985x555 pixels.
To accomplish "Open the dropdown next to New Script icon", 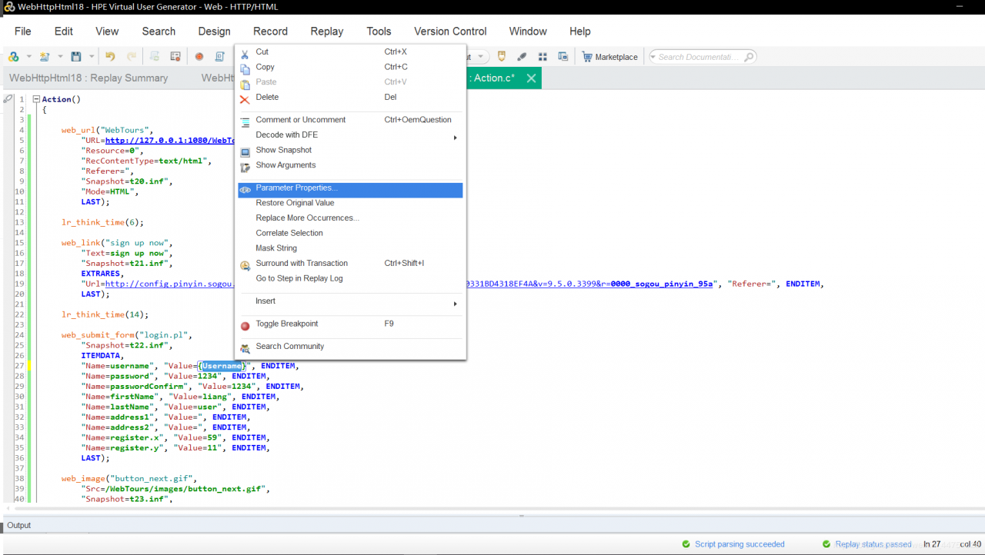I will tap(29, 57).
